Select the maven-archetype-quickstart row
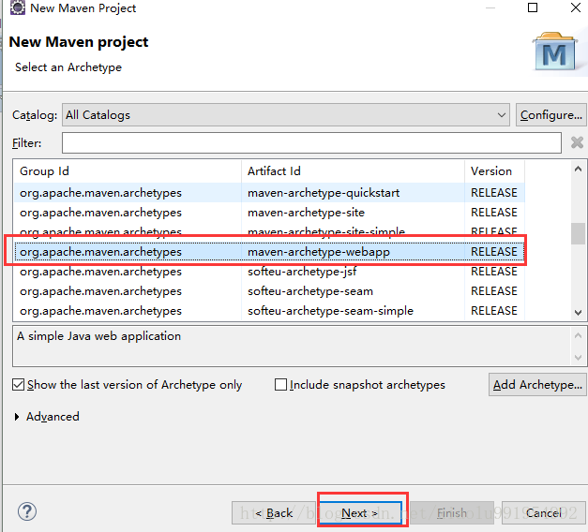Screen dimensions: 588x532 click(x=269, y=193)
